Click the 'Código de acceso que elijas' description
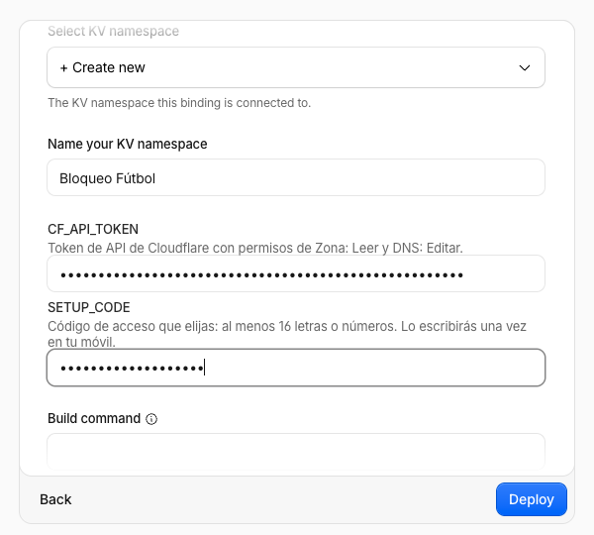The image size is (594, 535). [287, 334]
